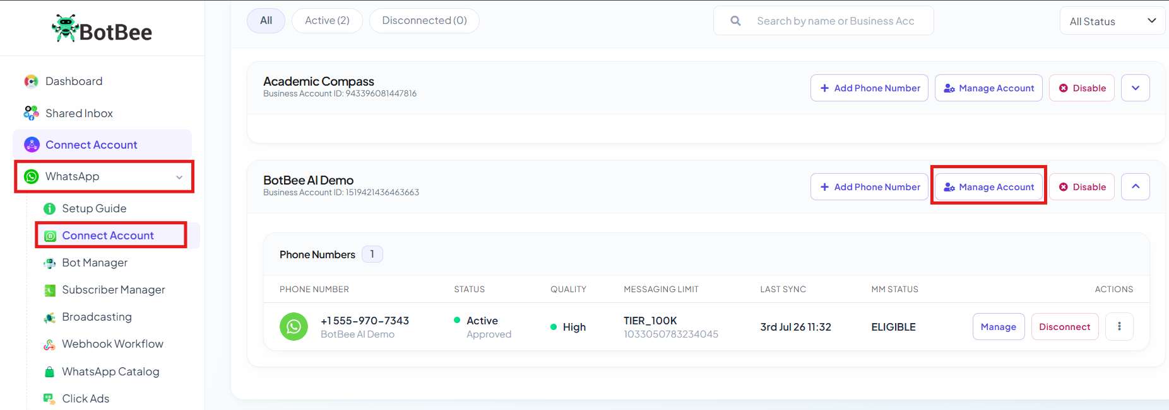
Task: Click the ELIGIBLE MM status value
Action: click(893, 327)
